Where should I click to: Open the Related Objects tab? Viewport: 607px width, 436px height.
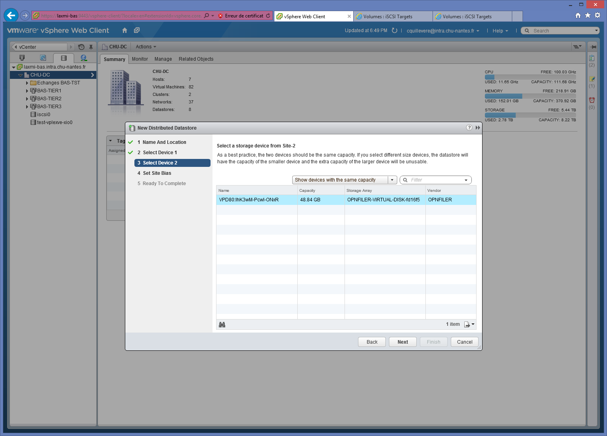click(196, 59)
